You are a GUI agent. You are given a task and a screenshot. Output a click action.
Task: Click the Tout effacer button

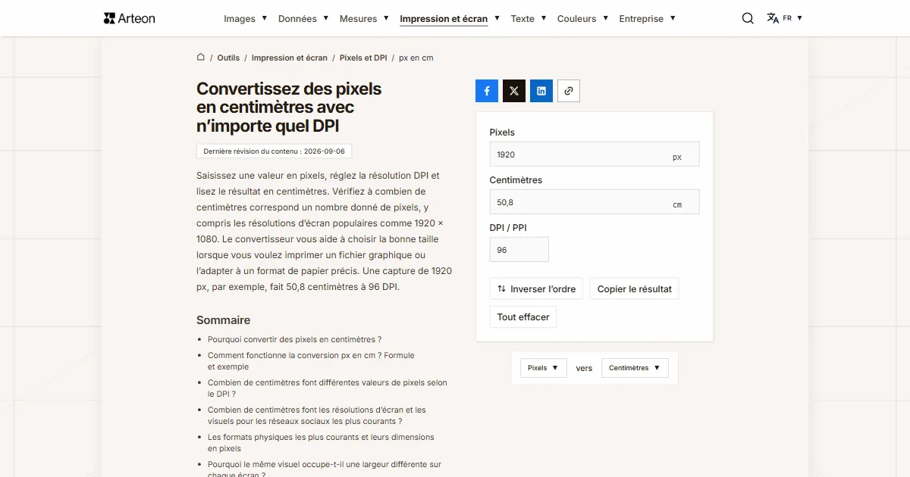point(523,317)
